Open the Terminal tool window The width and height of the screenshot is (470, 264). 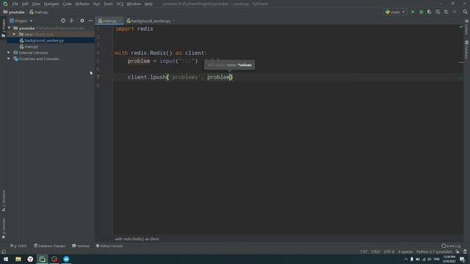point(81,246)
